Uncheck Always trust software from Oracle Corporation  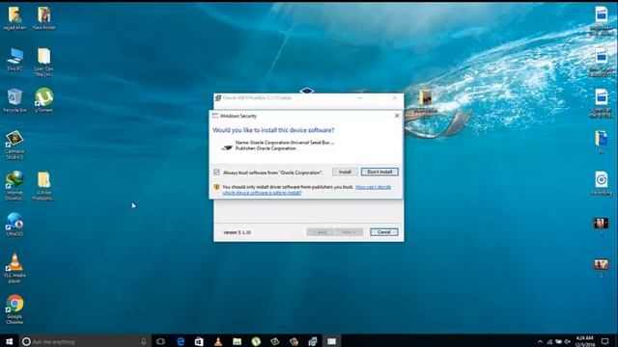coord(216,173)
